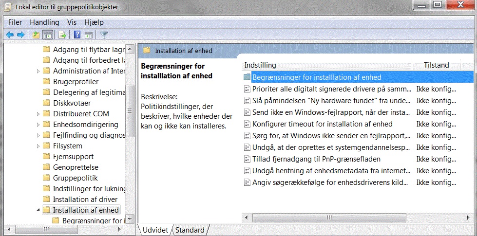Sort by the Tilstand column header

[436, 65]
